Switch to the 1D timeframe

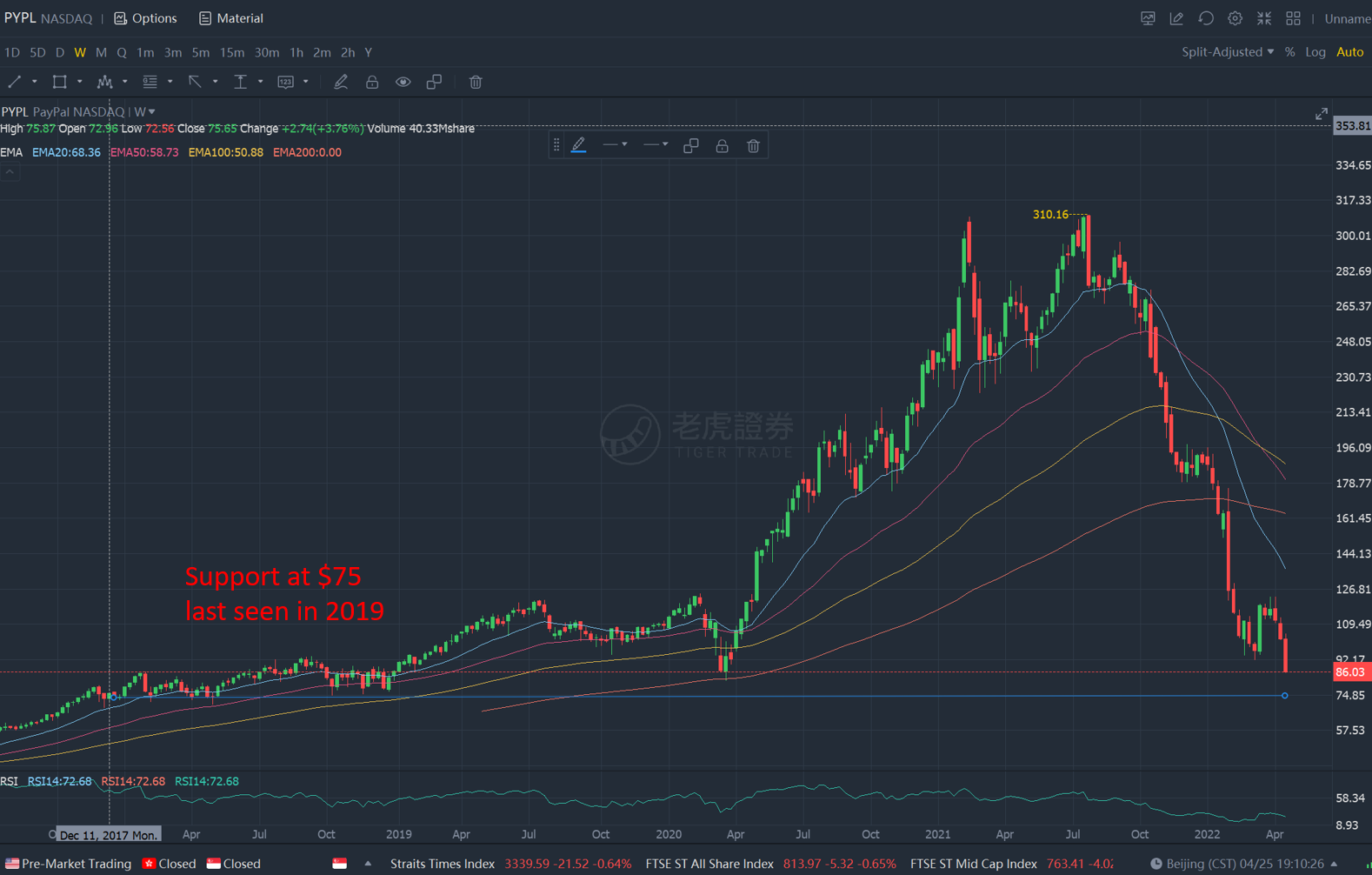coord(12,52)
